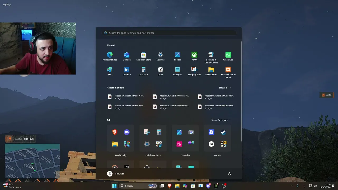The image size is (338, 190).
Task: Open the pinned Notepad app
Action: click(177, 71)
